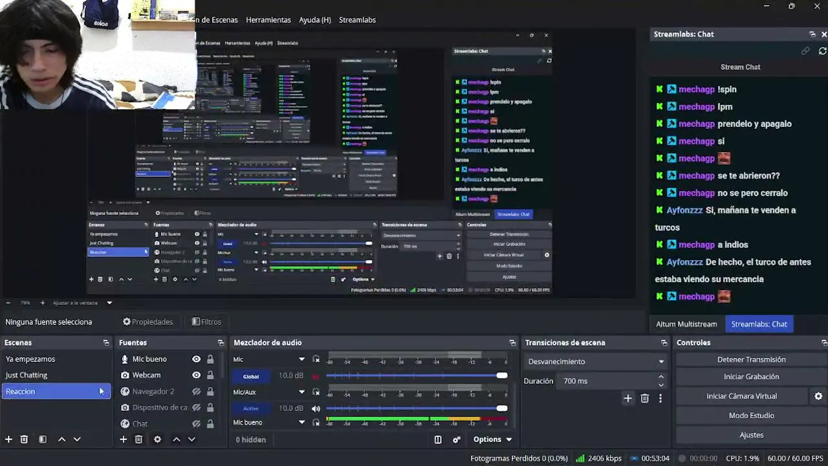
Task: Hide the Webcam source
Action: 196,375
